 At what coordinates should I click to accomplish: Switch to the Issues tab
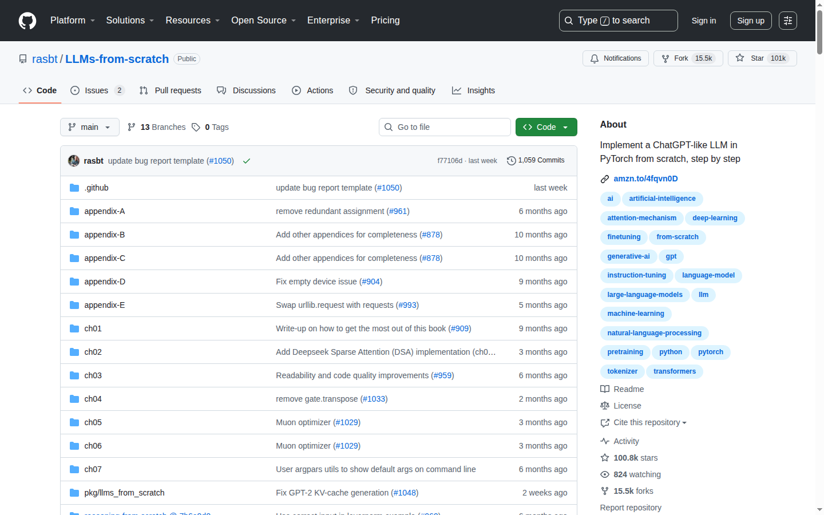point(97,90)
